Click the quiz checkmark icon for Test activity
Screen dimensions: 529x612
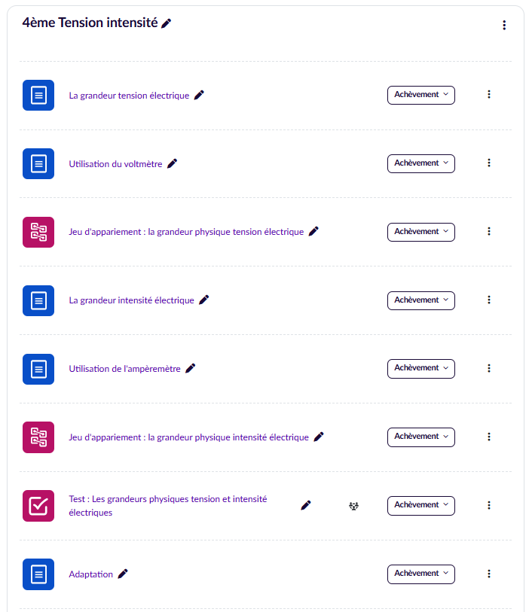click(38, 506)
